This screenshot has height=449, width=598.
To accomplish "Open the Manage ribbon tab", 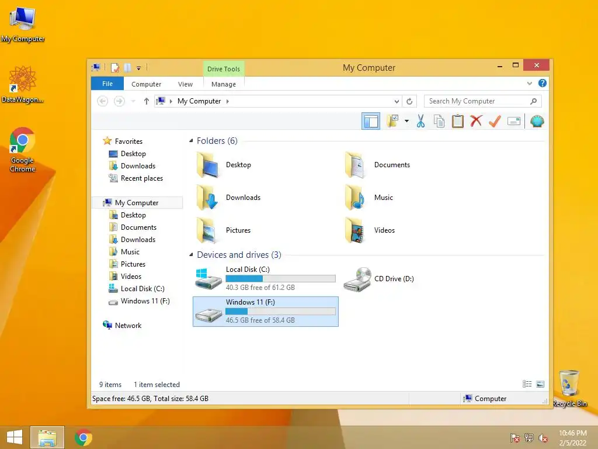I will click(224, 84).
